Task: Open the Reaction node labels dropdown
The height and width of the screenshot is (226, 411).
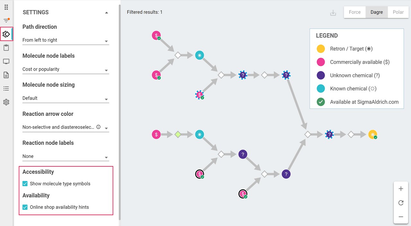Action: coord(66,156)
